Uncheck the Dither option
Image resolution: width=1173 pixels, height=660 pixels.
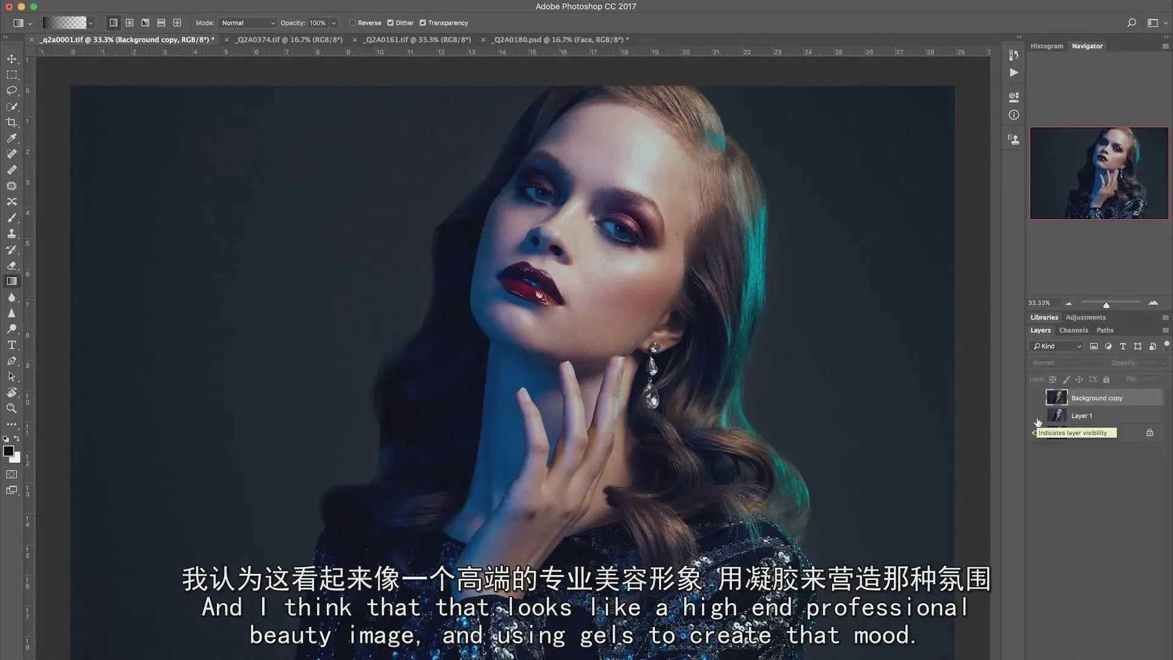[x=390, y=23]
